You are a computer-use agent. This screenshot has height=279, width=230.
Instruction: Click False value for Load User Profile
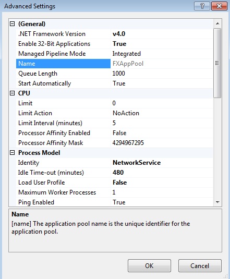point(120,183)
